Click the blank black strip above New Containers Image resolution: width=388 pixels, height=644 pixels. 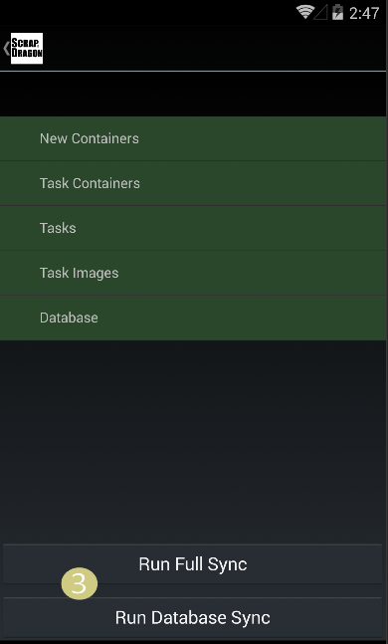[x=193, y=94]
